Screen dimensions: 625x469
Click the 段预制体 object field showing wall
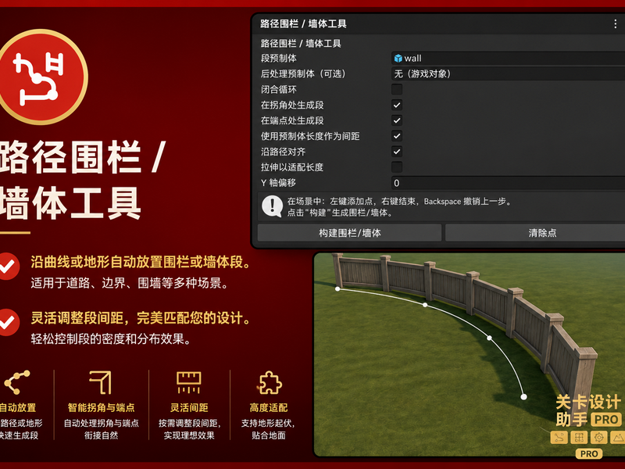point(509,59)
